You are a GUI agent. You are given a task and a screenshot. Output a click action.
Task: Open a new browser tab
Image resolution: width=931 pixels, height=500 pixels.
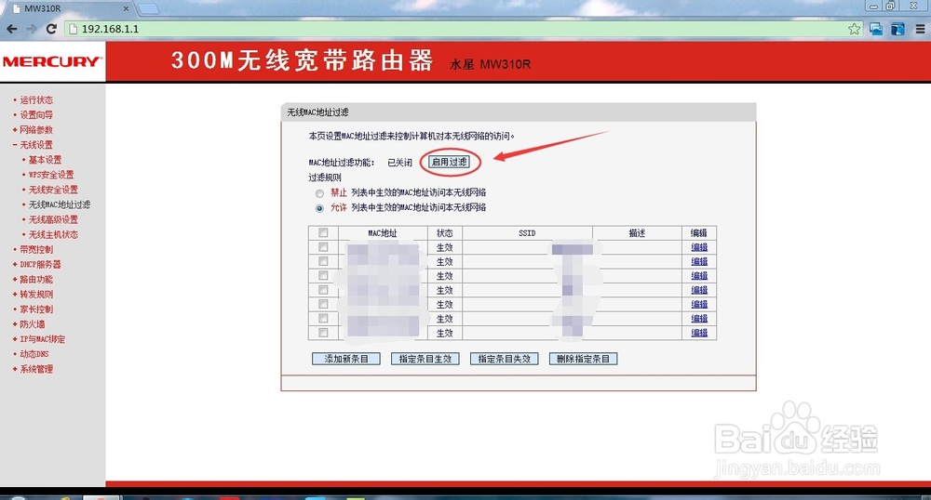(148, 8)
